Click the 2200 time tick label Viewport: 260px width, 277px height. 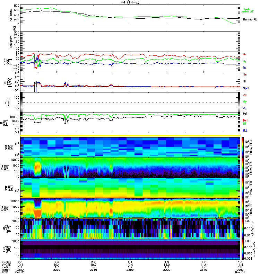coord(20,270)
